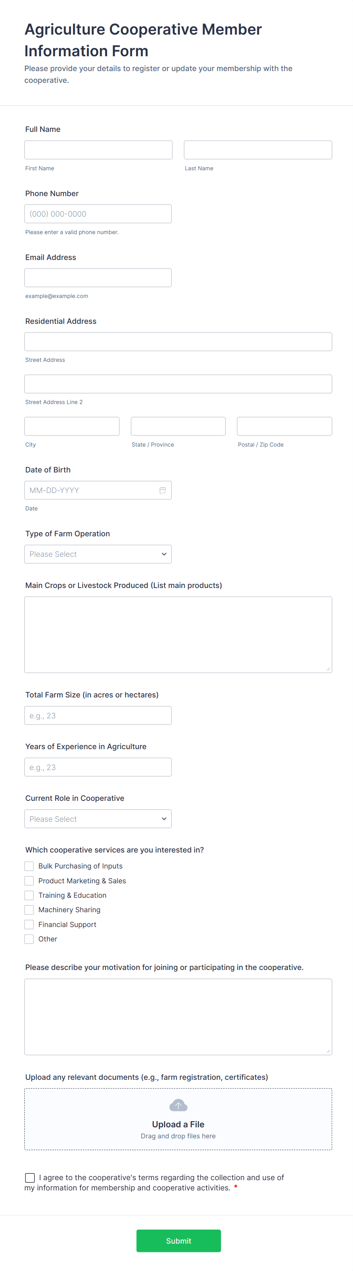Click the cloud upload icon
Image resolution: width=353 pixels, height=1271 pixels.
(x=178, y=1105)
